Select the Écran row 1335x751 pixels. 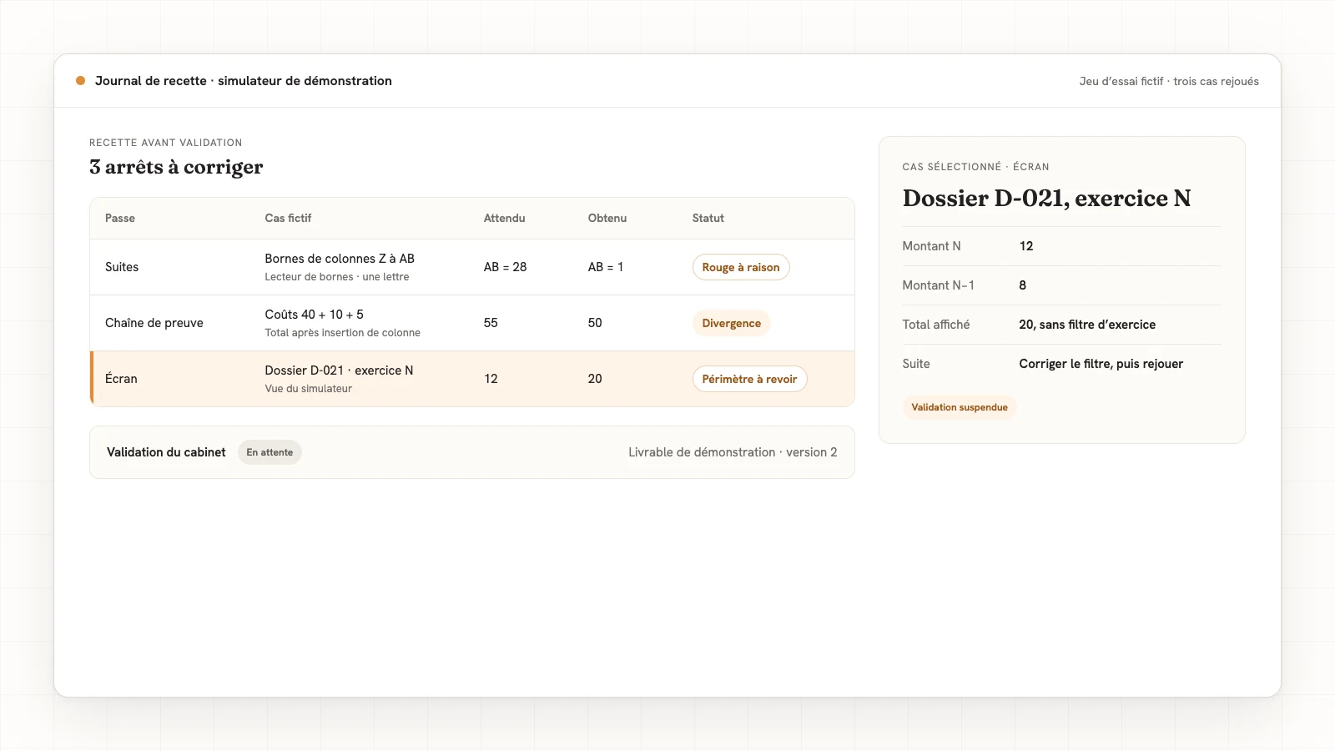(472, 379)
